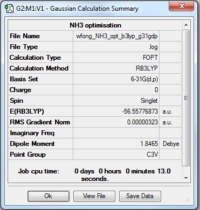Click the 'a.u.' unit beside RMS Gradient
The width and height of the screenshot is (200, 210).
click(x=168, y=122)
